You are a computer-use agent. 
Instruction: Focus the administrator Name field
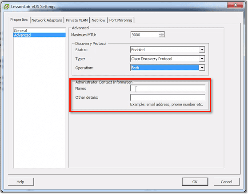168,88
